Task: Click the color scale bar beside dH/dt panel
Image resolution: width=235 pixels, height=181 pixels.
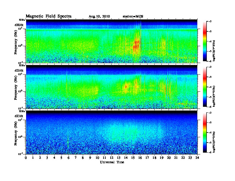Action: [x=205, y=41]
